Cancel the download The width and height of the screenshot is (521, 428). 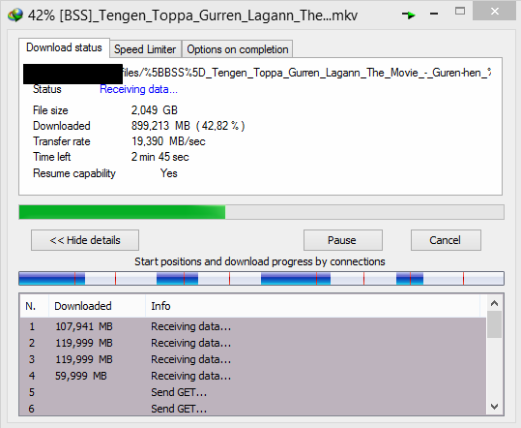click(x=446, y=240)
